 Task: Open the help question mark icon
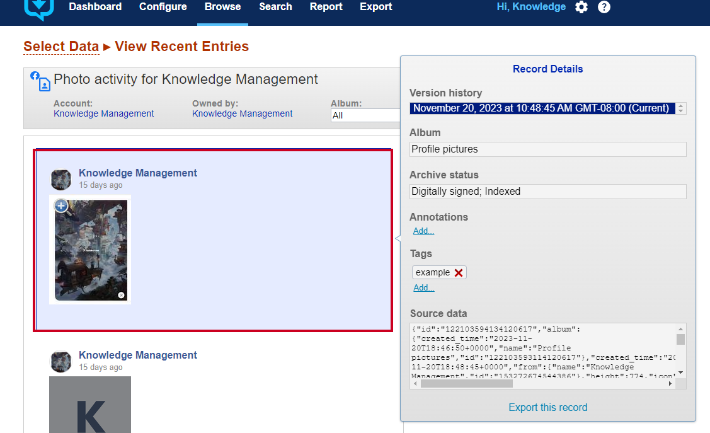(x=604, y=7)
